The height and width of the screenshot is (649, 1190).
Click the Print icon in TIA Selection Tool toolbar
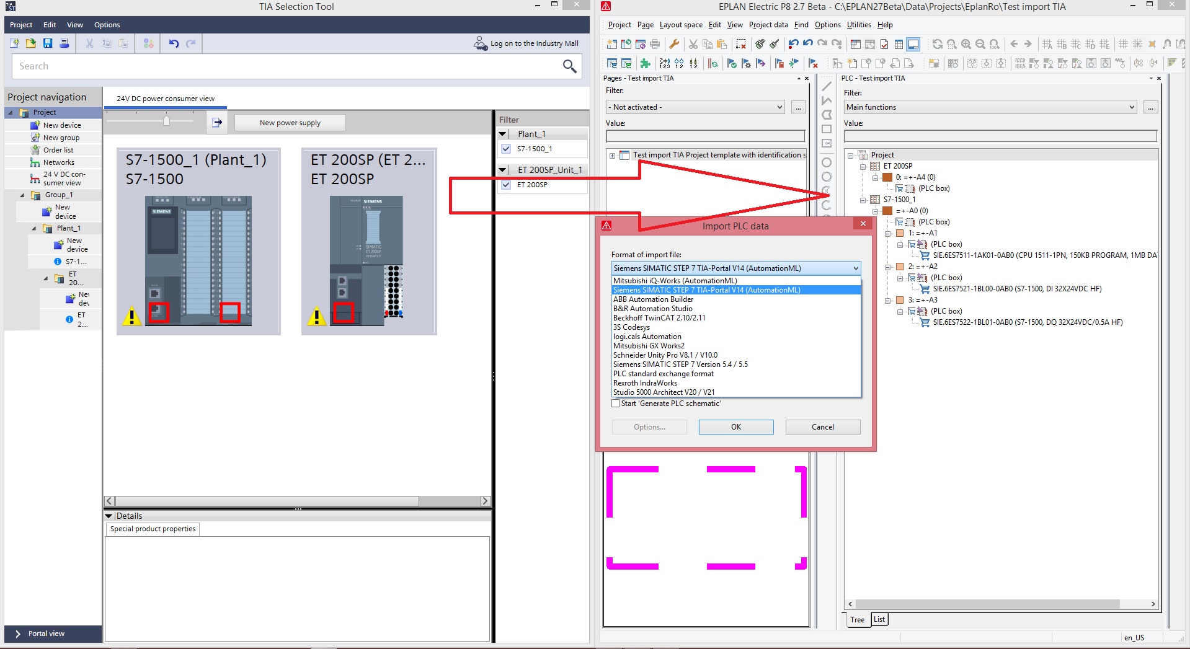[64, 43]
